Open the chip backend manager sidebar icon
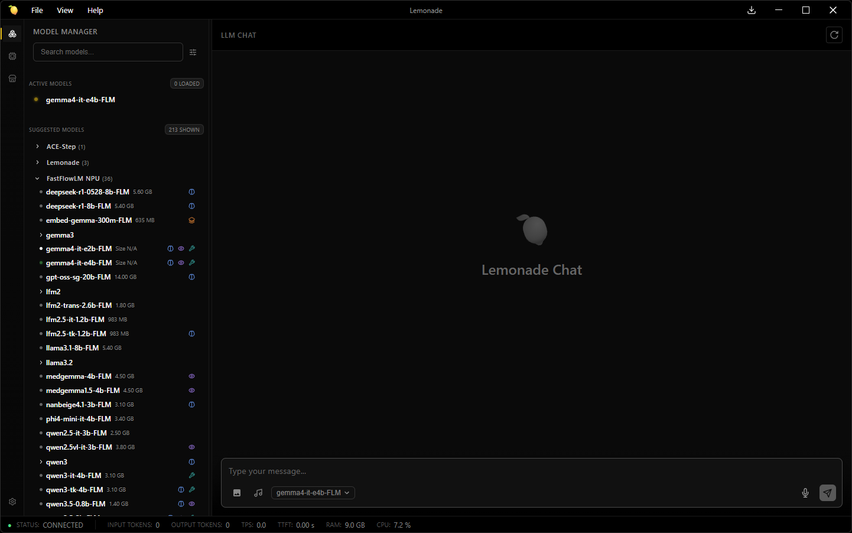 [12, 56]
